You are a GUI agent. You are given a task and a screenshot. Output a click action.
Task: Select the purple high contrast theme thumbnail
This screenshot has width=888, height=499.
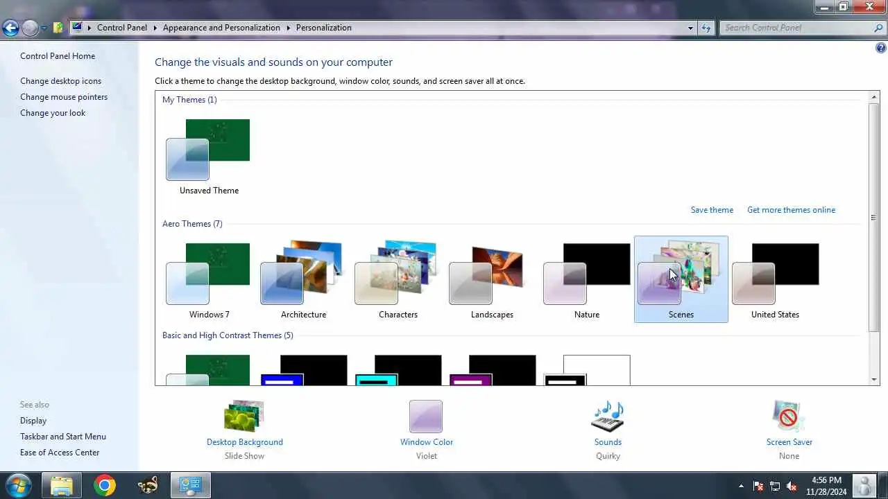[492, 370]
